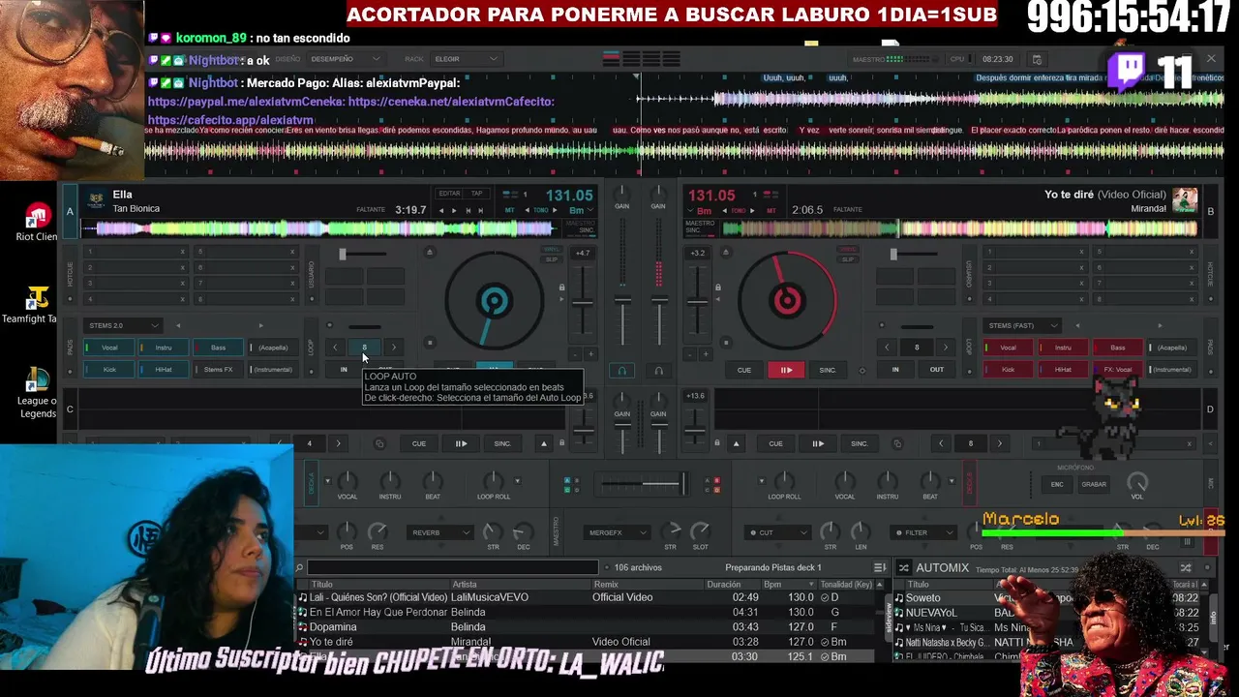
Task: Toggle Bass stem pad on deck B
Action: [1117, 348]
